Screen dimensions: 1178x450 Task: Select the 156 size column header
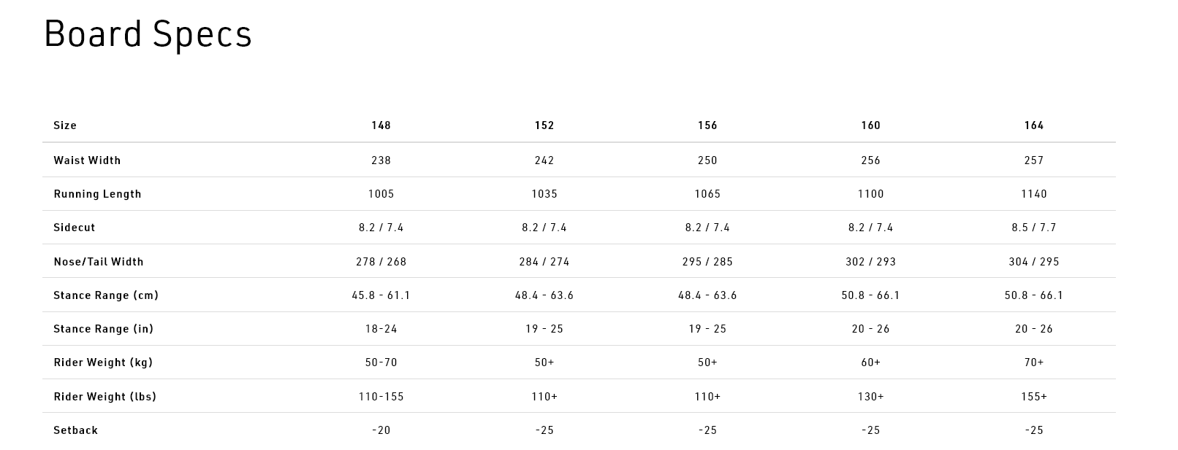coord(707,125)
